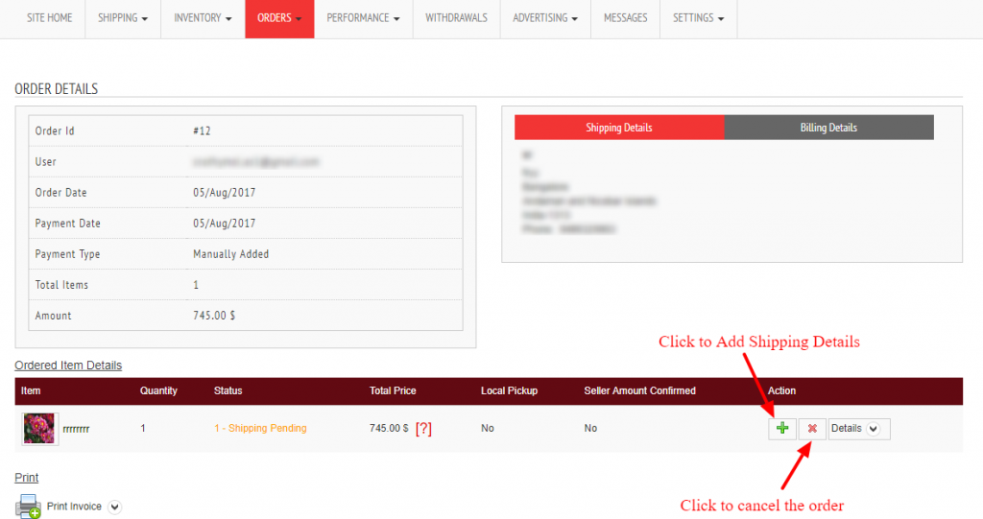Click the Ordered Item Details link
The image size is (983, 519).
point(68,366)
